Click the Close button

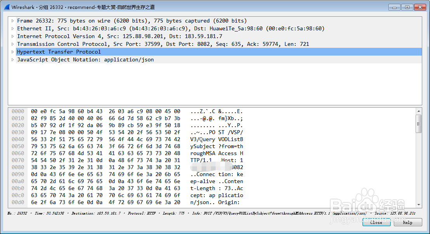pyautogui.click(x=376, y=222)
